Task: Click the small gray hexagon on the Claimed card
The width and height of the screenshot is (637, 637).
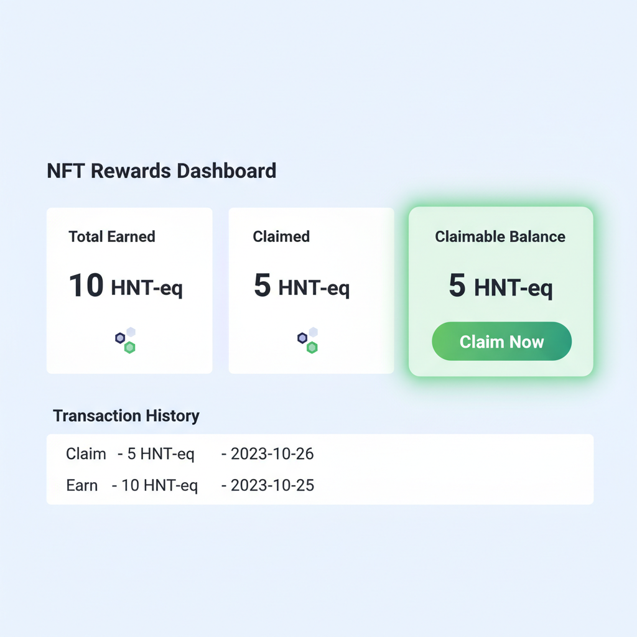Action: [x=313, y=332]
